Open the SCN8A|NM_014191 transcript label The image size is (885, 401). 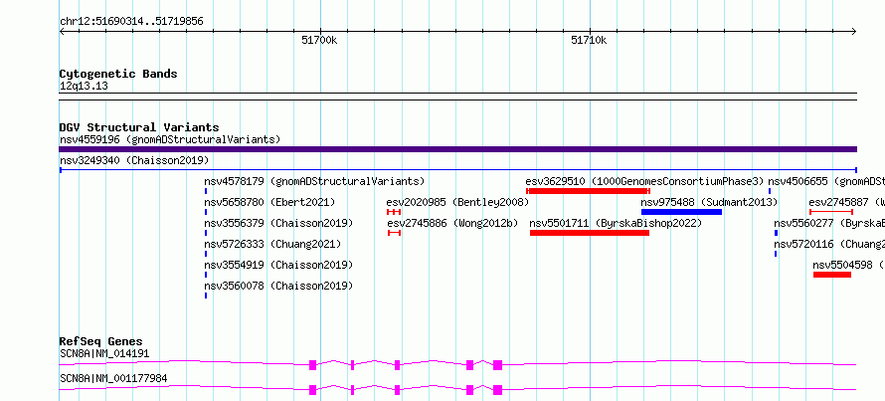tap(104, 354)
